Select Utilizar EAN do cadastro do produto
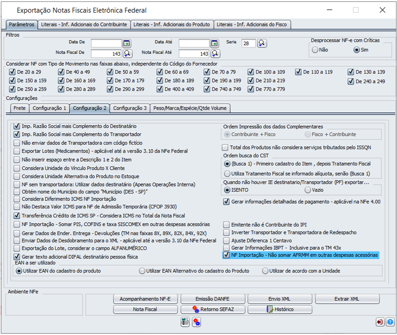The width and height of the screenshot is (397, 335). 19,271
